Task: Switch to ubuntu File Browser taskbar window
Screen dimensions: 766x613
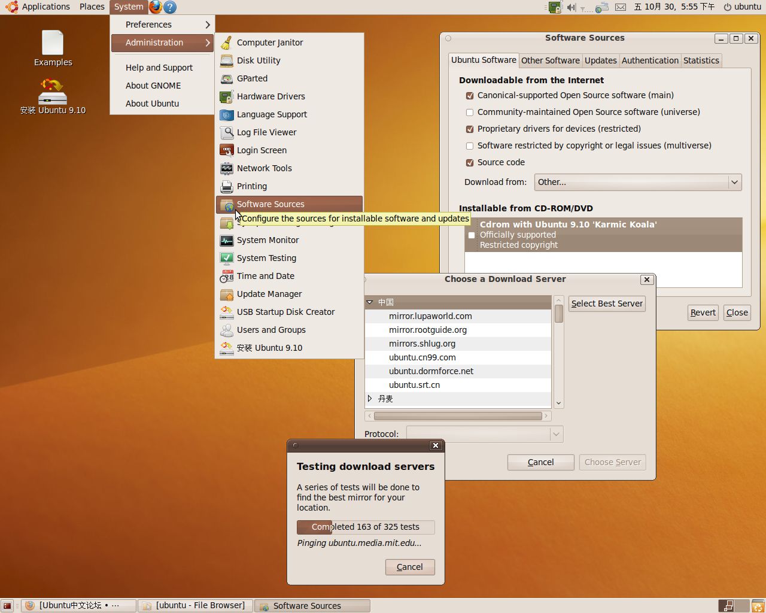Action: pos(196,606)
